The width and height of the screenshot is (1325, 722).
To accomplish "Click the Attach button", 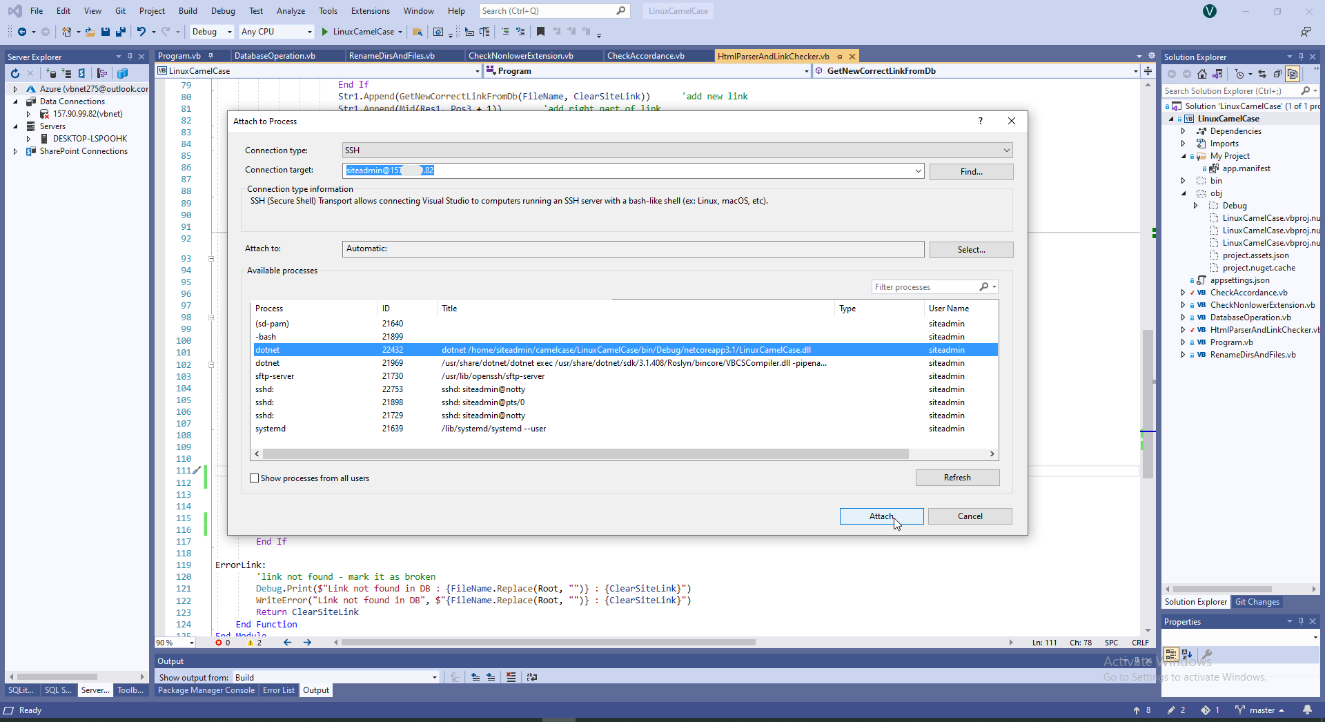I will (x=881, y=516).
